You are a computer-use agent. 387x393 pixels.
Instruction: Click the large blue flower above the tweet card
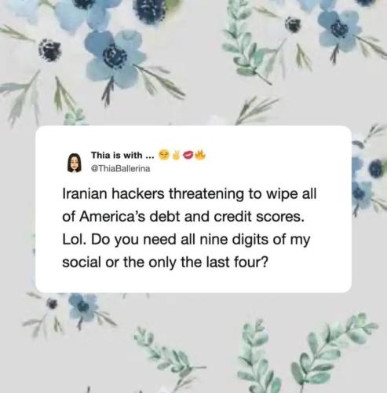pyautogui.click(x=114, y=57)
